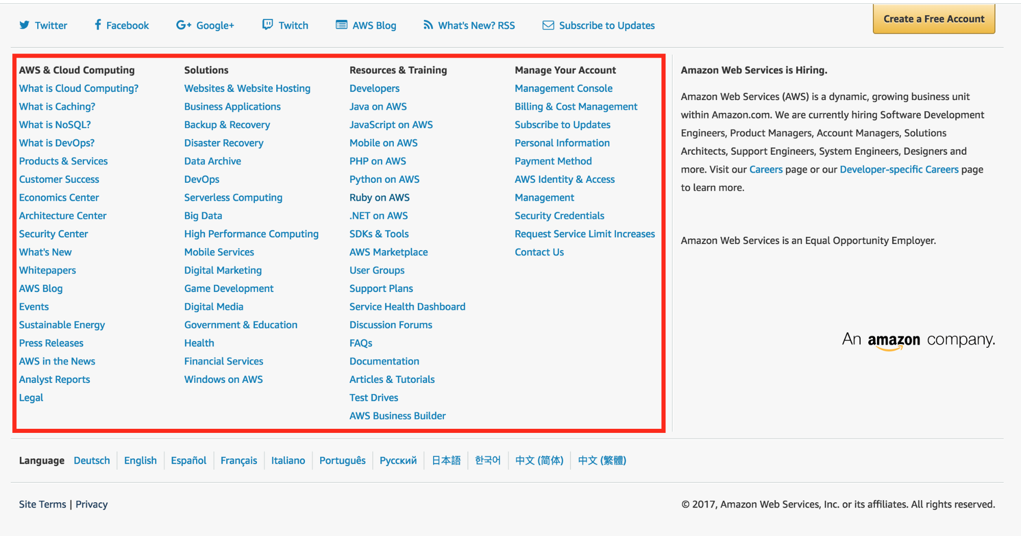Open AWS Business Builder link
Screen dimensions: 1021x536
[x=397, y=416]
